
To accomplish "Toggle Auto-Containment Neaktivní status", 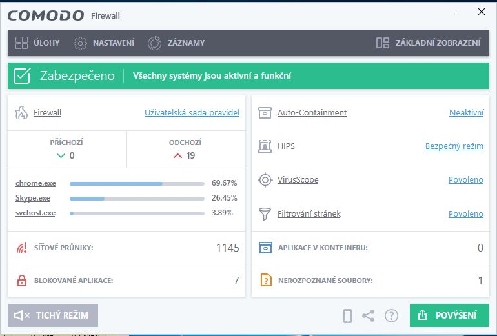I will (466, 113).
